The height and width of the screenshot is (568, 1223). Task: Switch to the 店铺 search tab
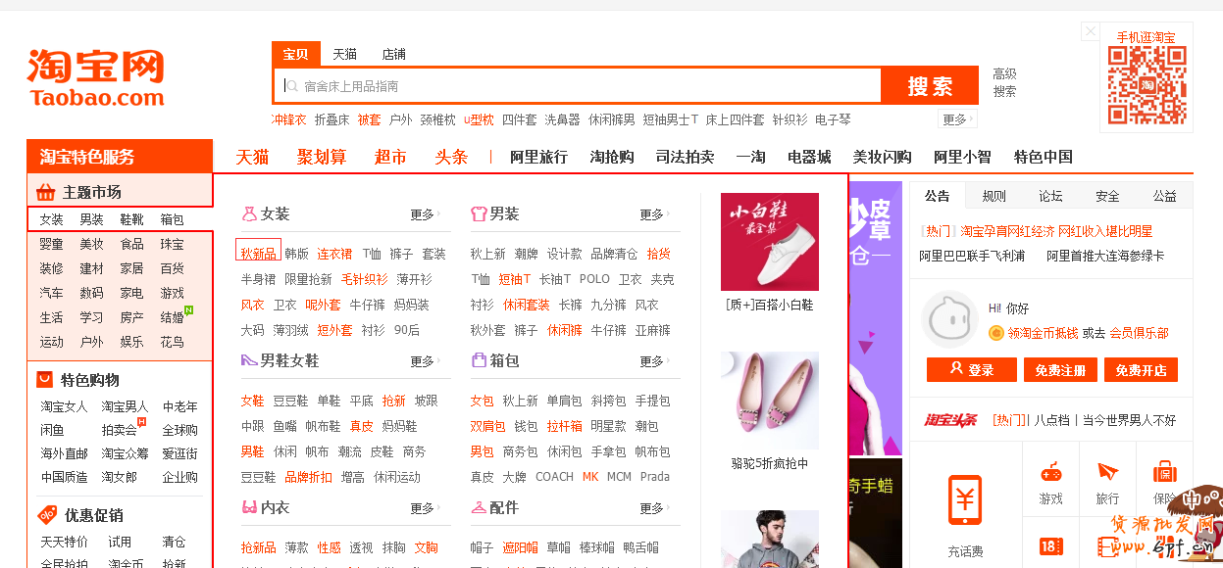point(394,54)
